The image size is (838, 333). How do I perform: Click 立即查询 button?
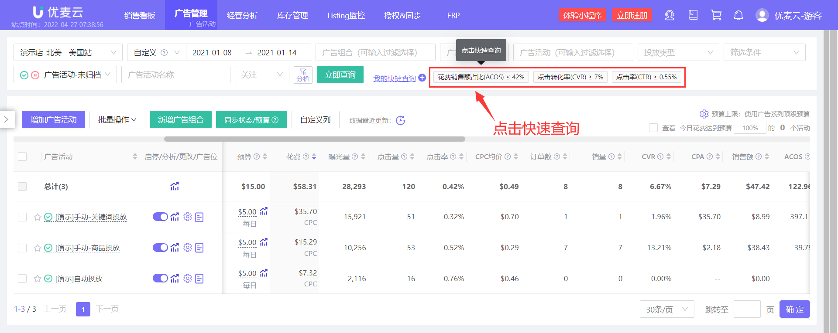[340, 75]
